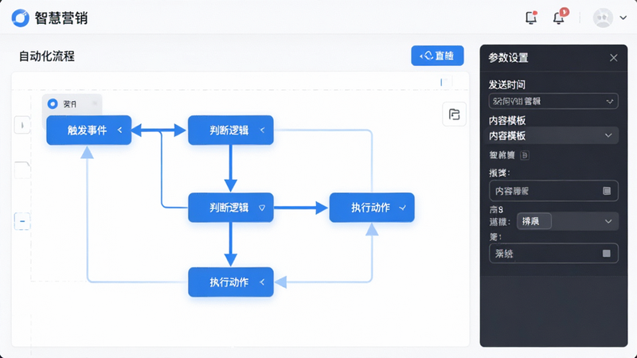This screenshot has height=358, width=637.
Task: Click the square icon in the last input field
Action: point(607,253)
